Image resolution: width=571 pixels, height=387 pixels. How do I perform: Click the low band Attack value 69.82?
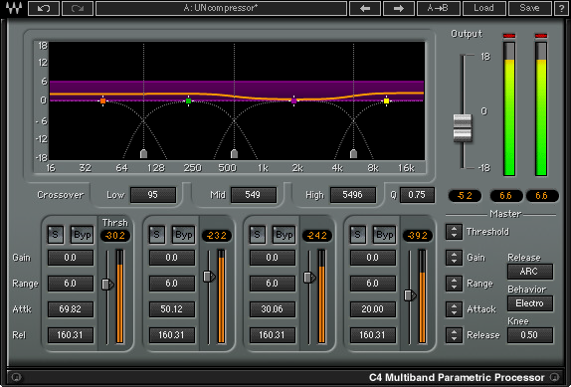pyautogui.click(x=71, y=309)
